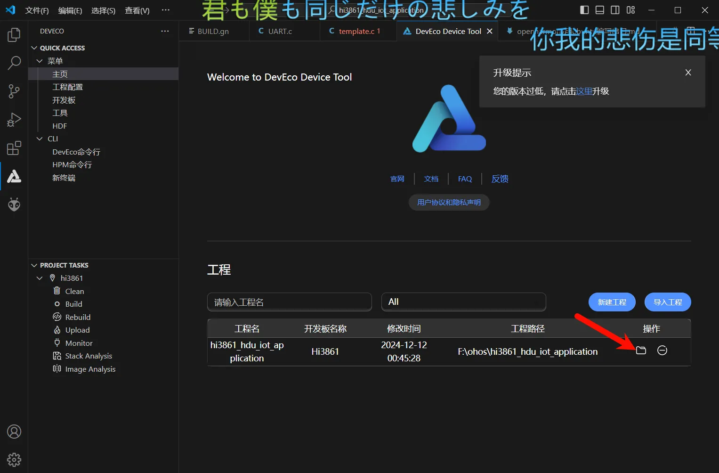Open Run and Debug view
This screenshot has width=719, height=473.
tap(14, 120)
